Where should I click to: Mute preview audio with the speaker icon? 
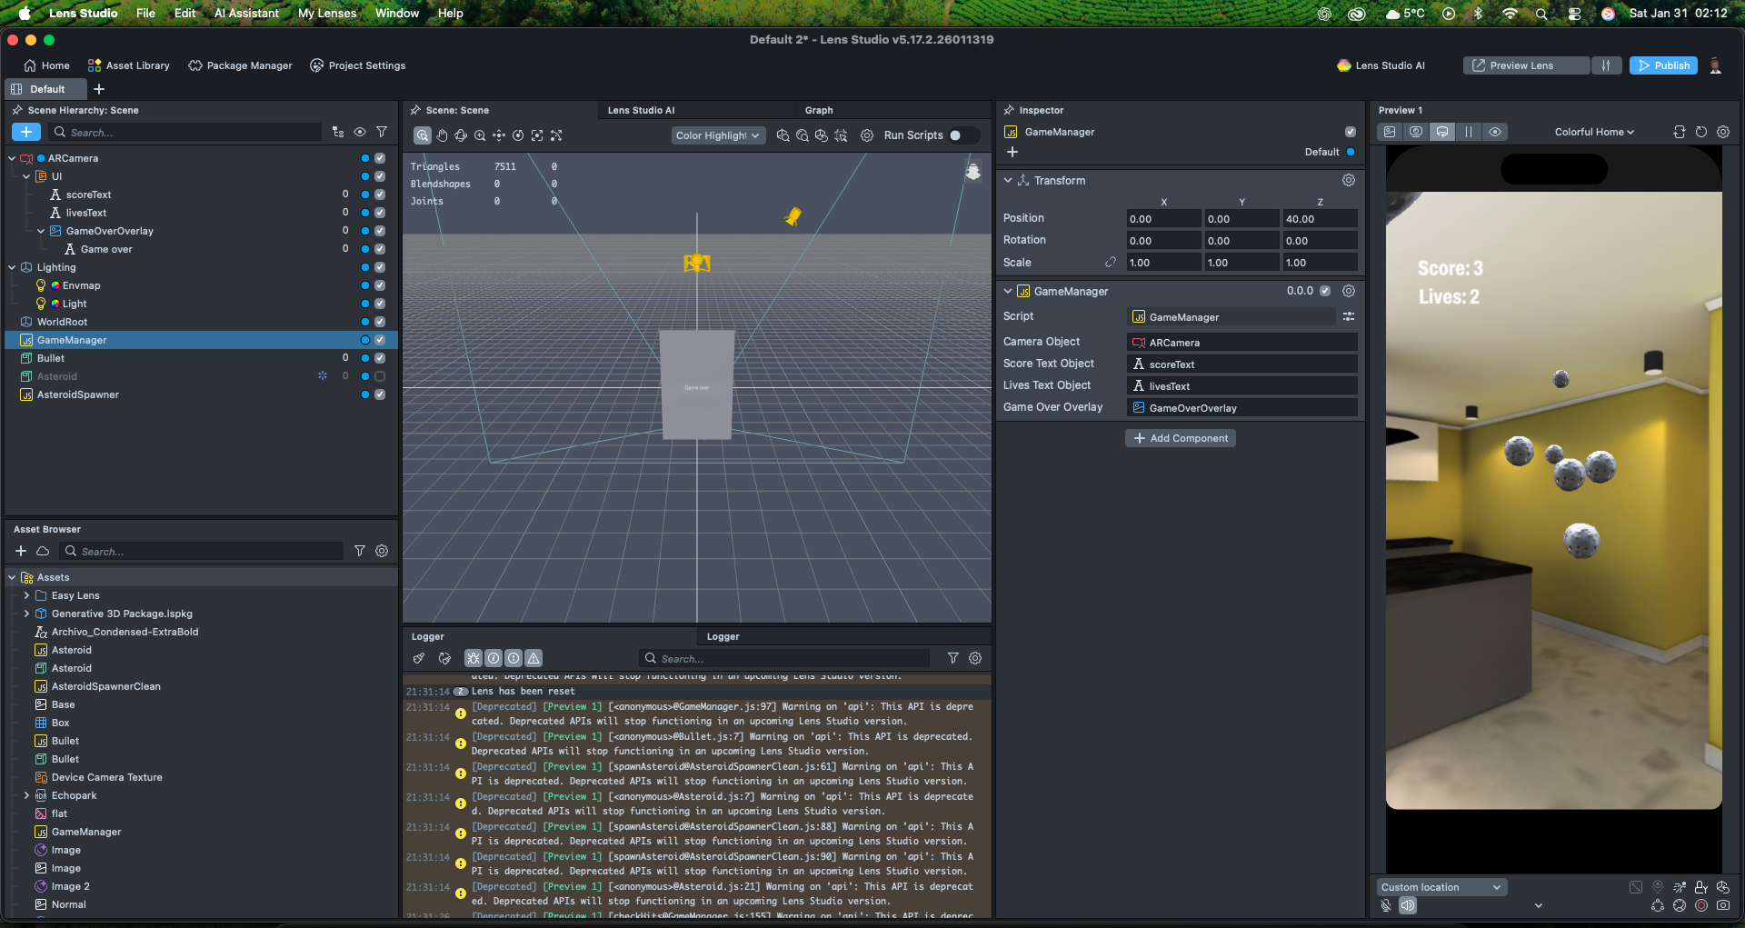pyautogui.click(x=1407, y=905)
